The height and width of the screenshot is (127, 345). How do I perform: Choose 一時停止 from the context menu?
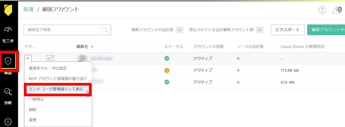36,99
